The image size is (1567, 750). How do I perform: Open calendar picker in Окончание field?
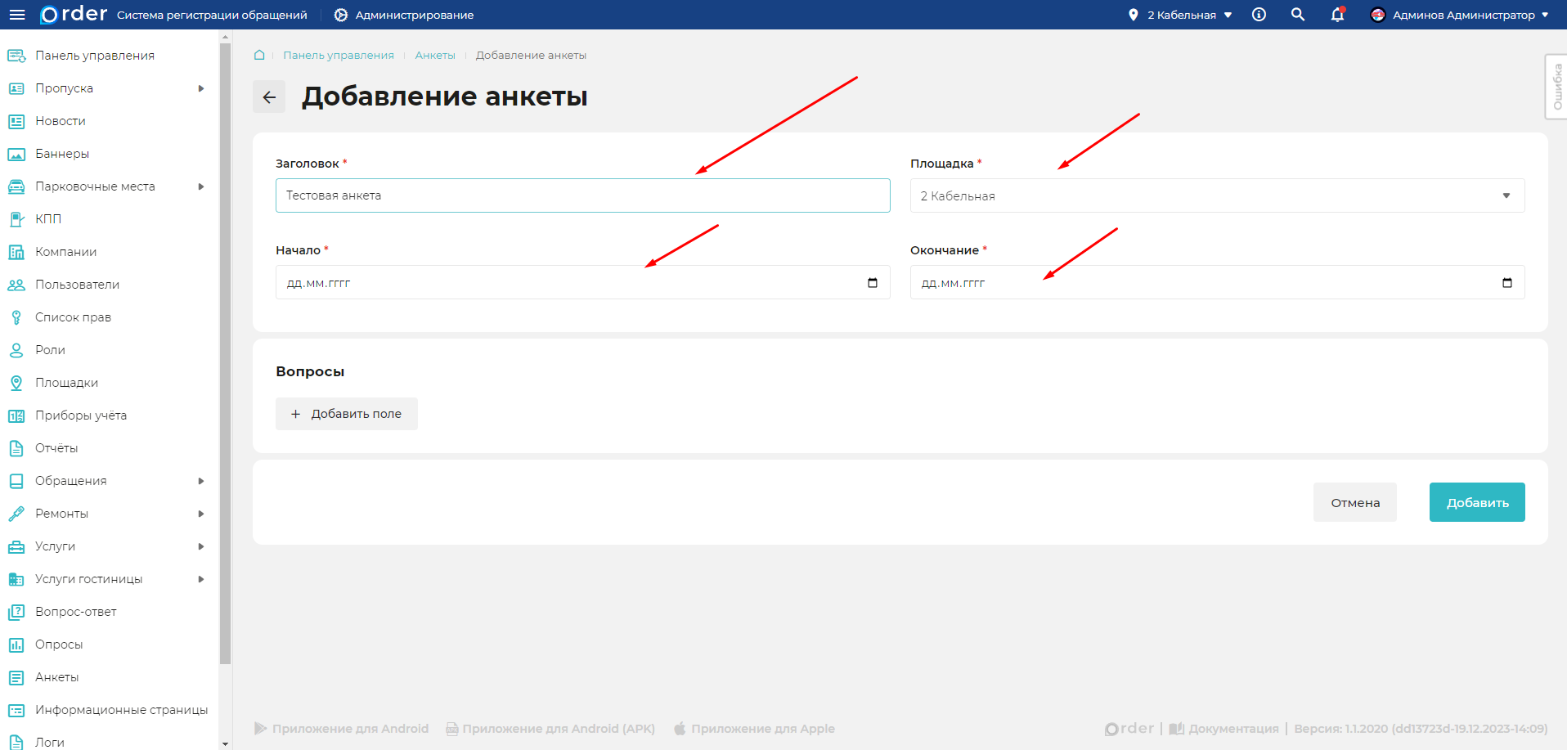pyautogui.click(x=1507, y=283)
